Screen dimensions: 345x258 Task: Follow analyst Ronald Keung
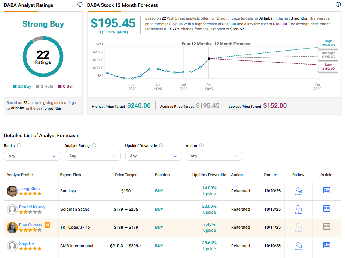[298, 209]
